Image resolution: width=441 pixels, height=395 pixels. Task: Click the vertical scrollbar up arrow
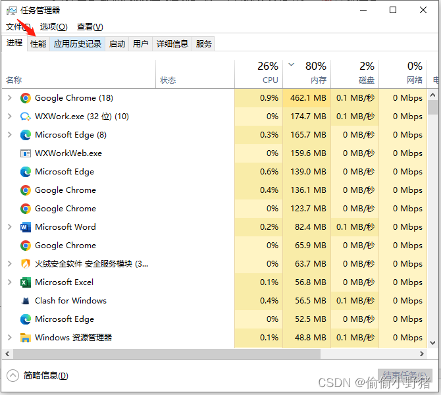(433, 95)
